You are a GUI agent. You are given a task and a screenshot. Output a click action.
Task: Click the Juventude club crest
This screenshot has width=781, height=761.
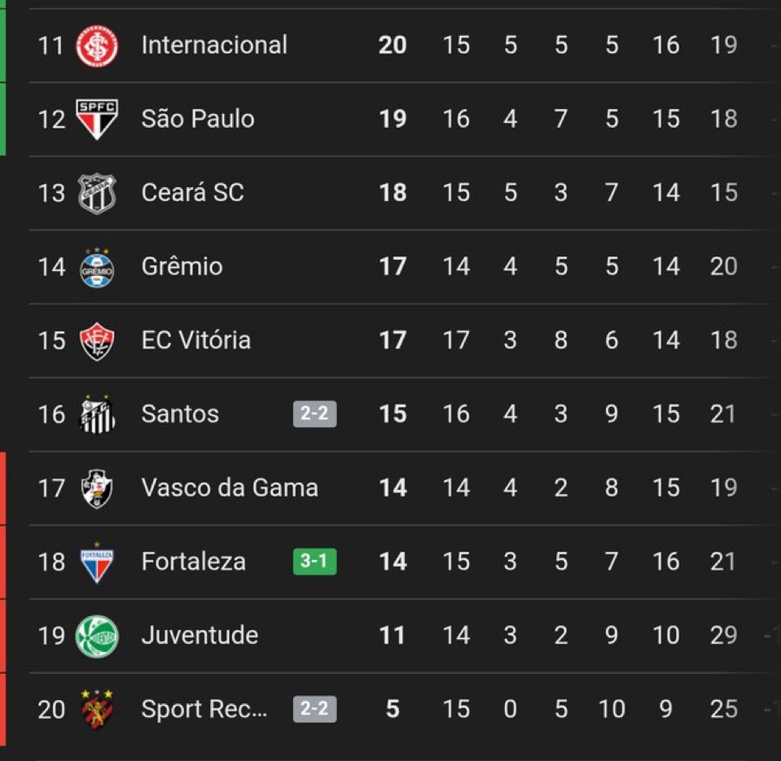point(97,636)
